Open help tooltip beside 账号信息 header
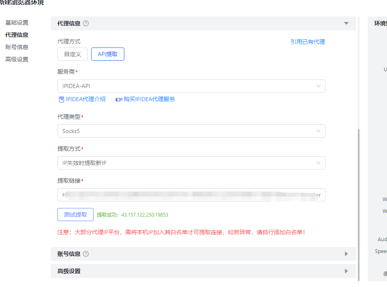Screen dimensions: 387x287 coord(86,254)
